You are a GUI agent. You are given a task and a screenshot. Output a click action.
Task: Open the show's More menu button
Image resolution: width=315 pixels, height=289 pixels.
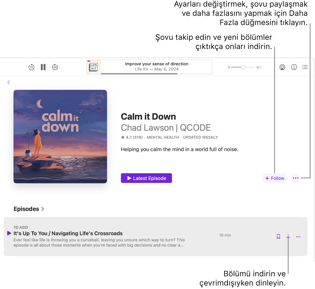click(x=295, y=178)
